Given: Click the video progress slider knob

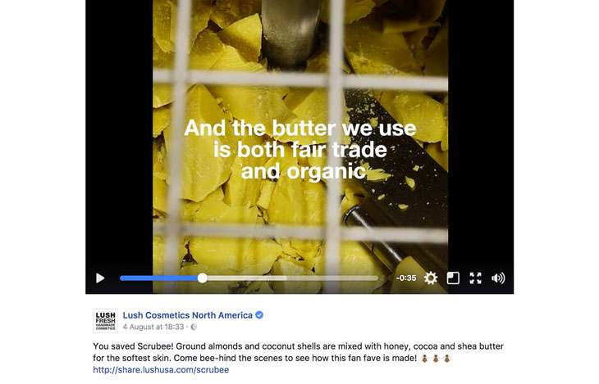Looking at the screenshot, I should [x=203, y=278].
